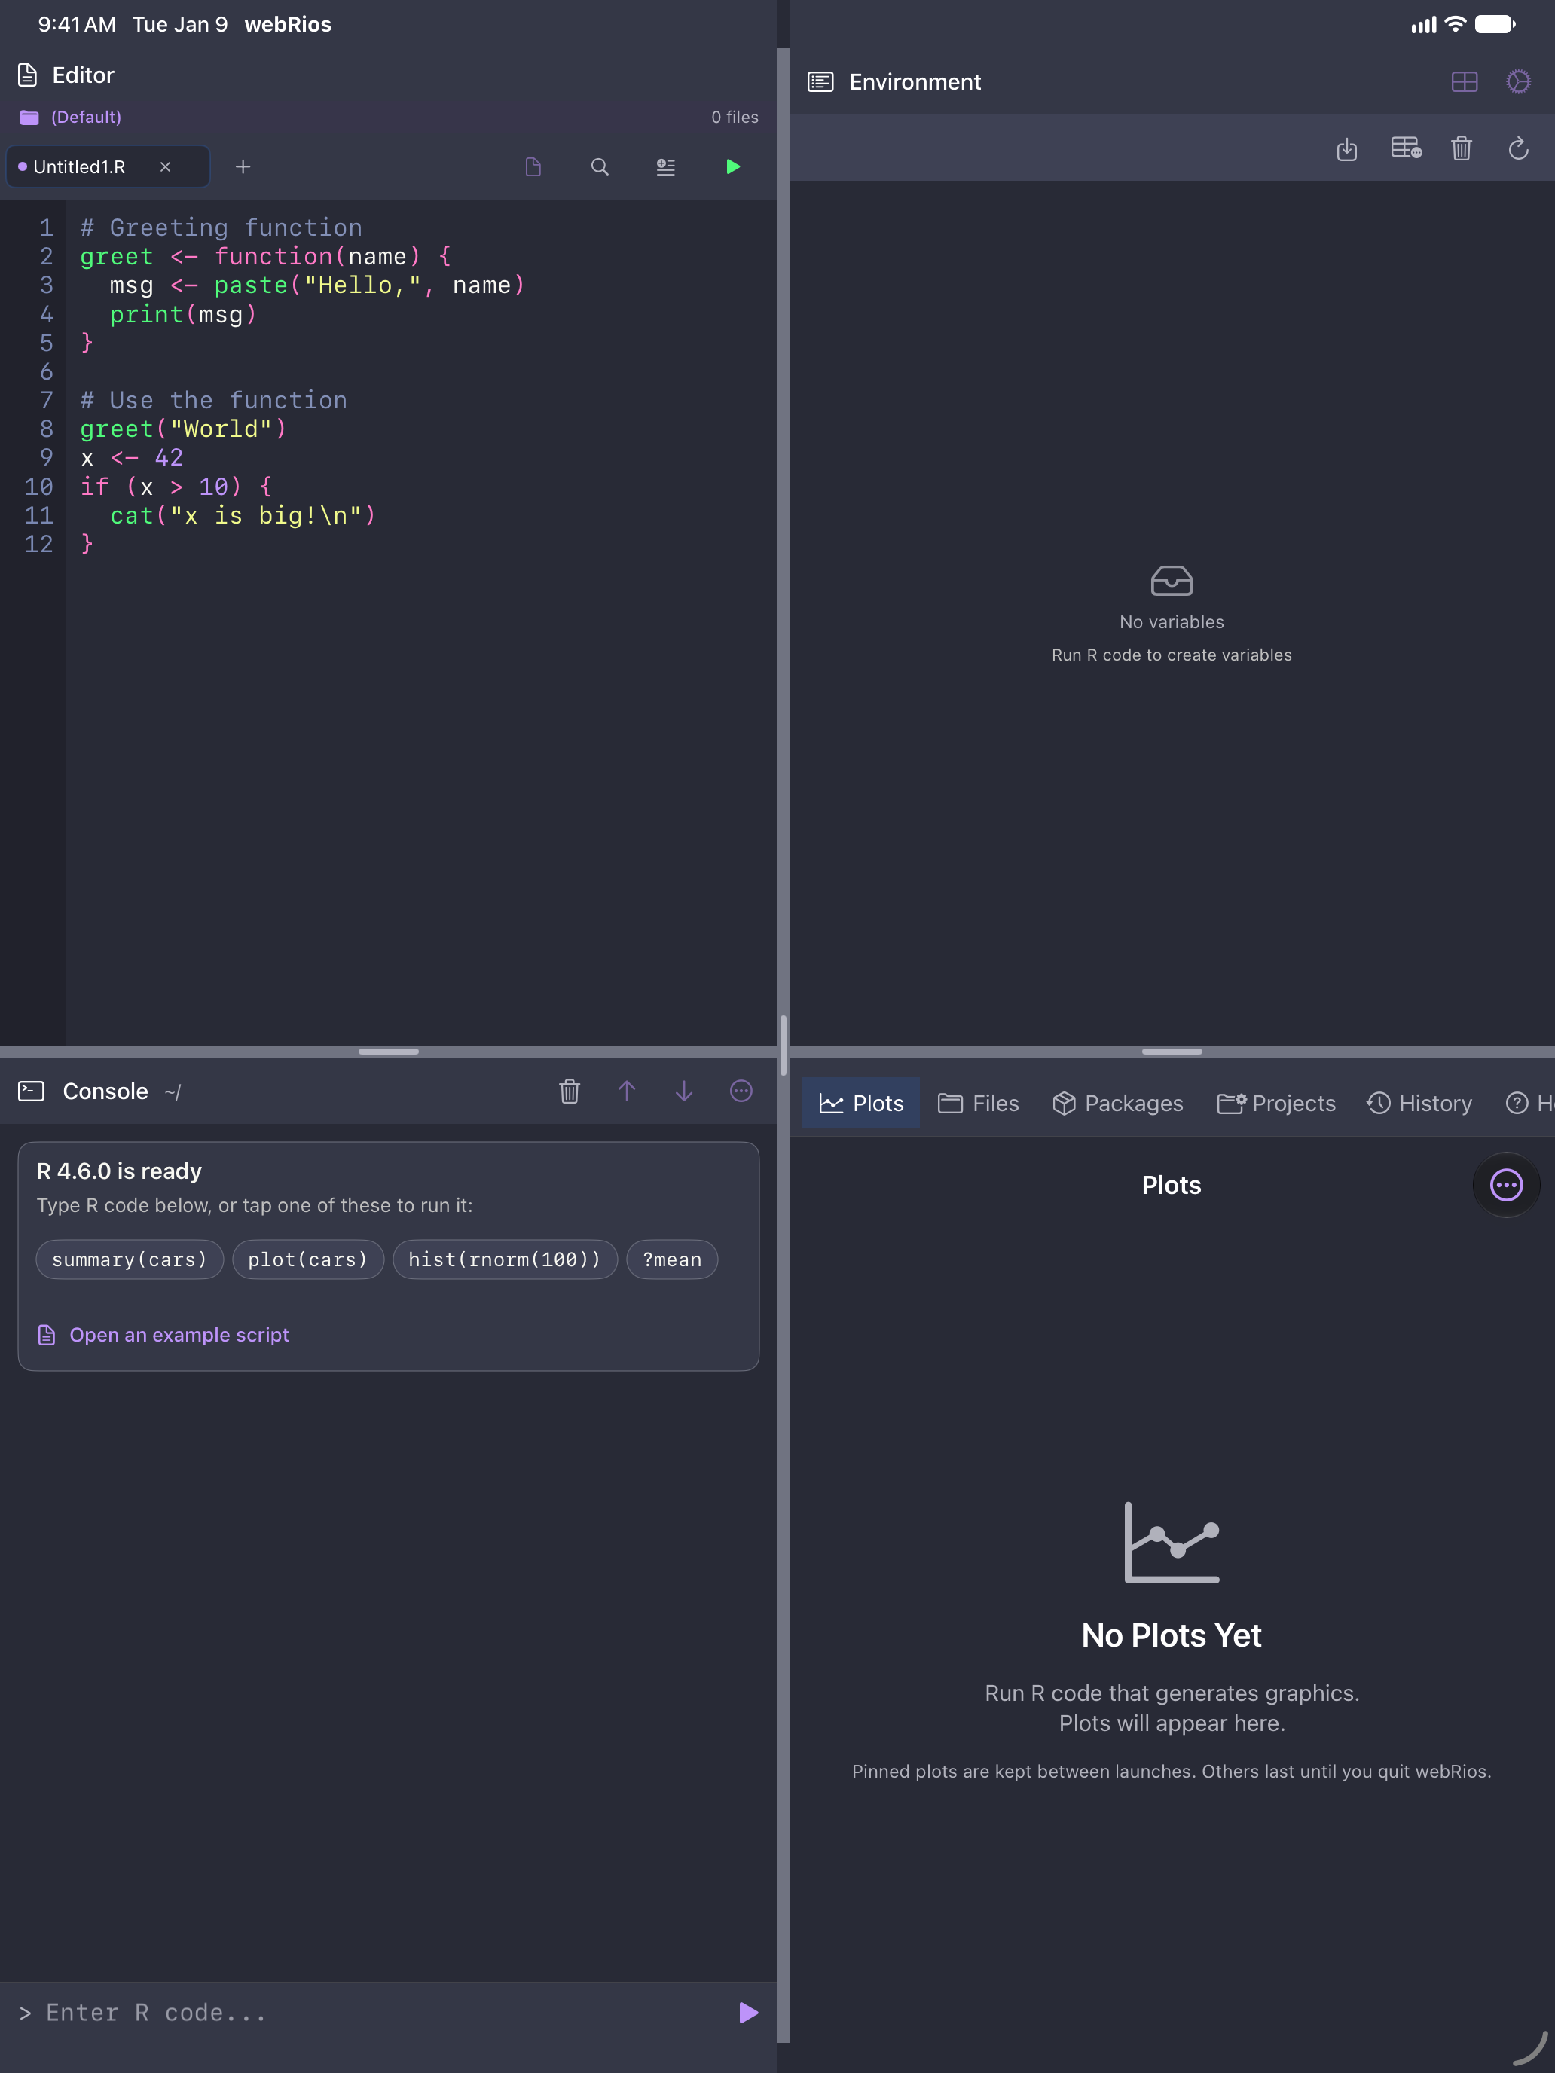
Task: Open the console more options menu
Action: click(741, 1091)
